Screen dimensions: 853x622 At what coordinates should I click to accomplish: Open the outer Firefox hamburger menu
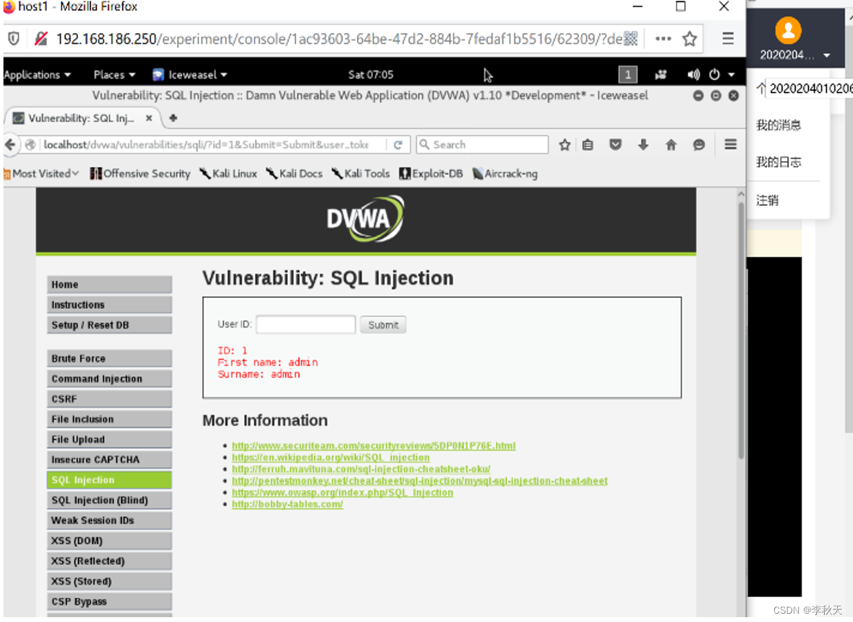[x=728, y=39]
